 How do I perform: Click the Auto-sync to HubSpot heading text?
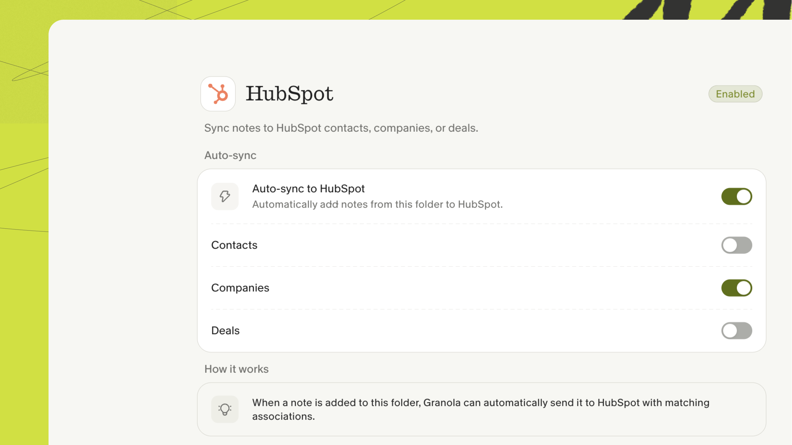[x=308, y=189]
